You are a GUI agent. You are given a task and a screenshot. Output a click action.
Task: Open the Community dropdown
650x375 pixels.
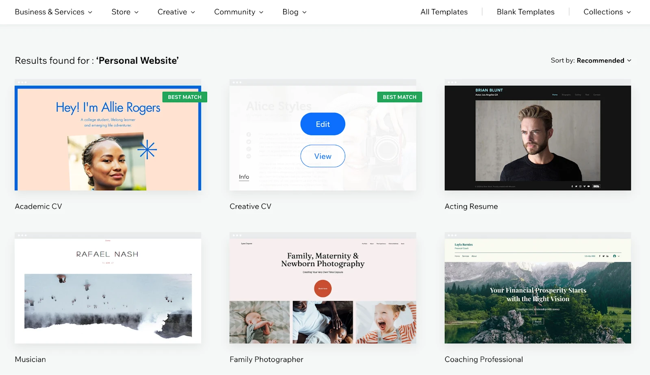tap(238, 12)
